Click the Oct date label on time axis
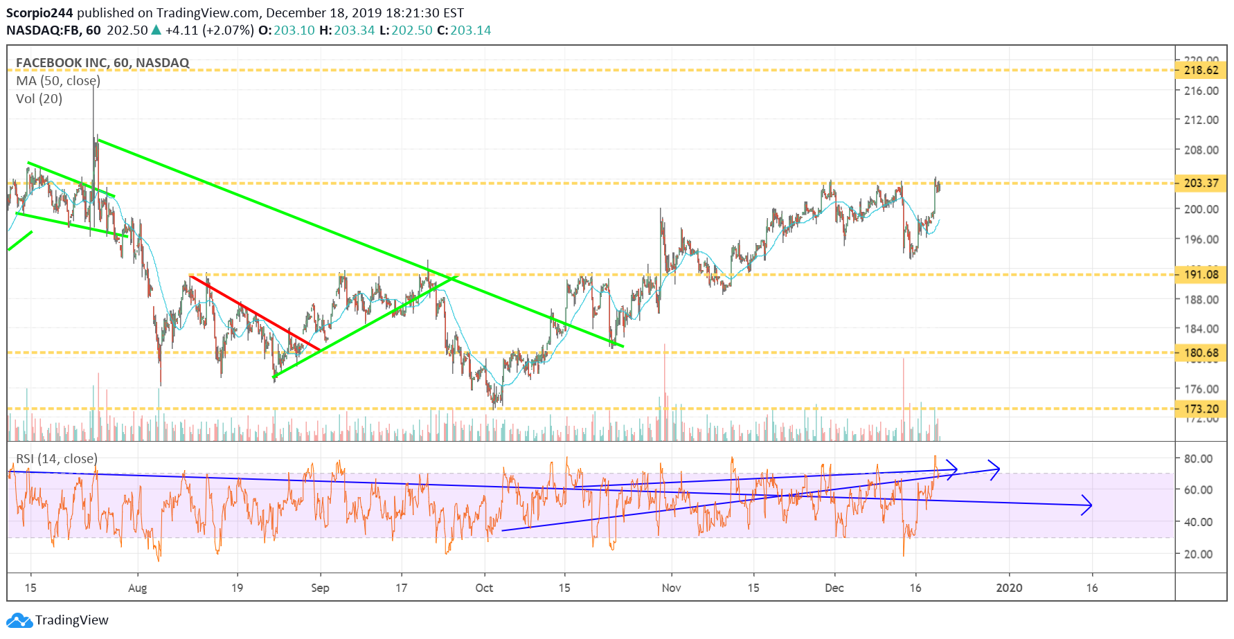This screenshot has width=1234, height=639. tap(484, 588)
